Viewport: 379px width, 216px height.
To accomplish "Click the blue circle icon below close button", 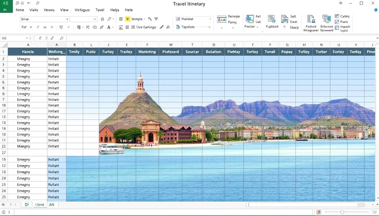I will pos(376,10).
